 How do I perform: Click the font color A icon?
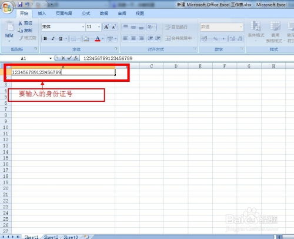click(x=98, y=39)
